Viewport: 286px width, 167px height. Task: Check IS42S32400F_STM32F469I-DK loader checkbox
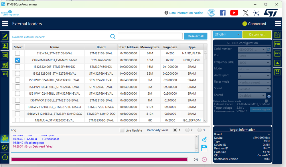click(17, 67)
